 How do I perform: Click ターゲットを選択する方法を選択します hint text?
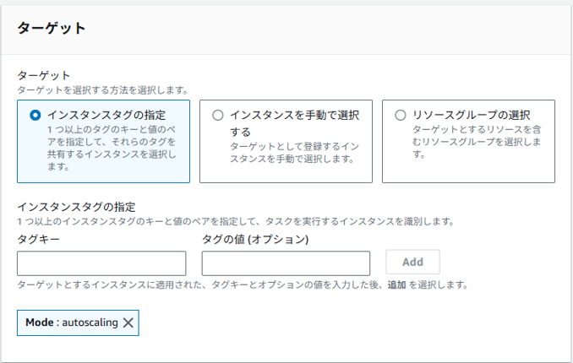click(x=103, y=89)
